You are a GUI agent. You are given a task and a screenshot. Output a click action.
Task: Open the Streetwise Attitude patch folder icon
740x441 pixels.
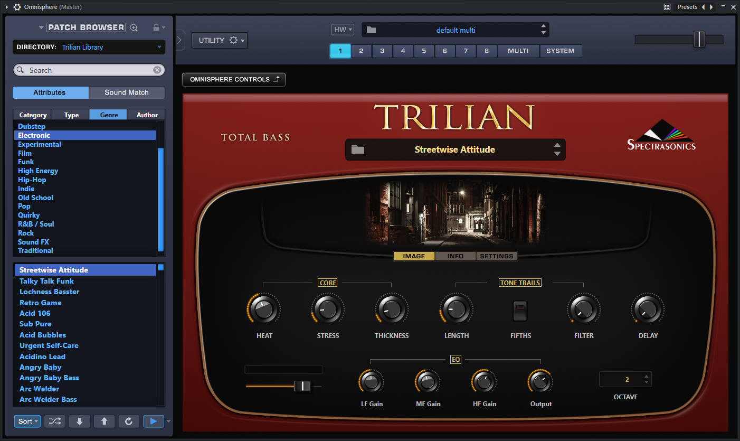click(358, 149)
